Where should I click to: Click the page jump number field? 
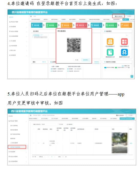click(63, 157)
